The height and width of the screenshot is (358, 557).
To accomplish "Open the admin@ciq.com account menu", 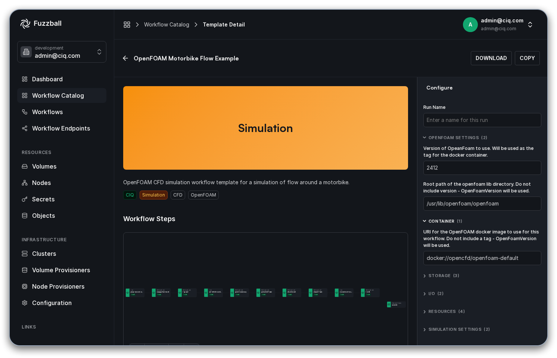I will point(498,25).
